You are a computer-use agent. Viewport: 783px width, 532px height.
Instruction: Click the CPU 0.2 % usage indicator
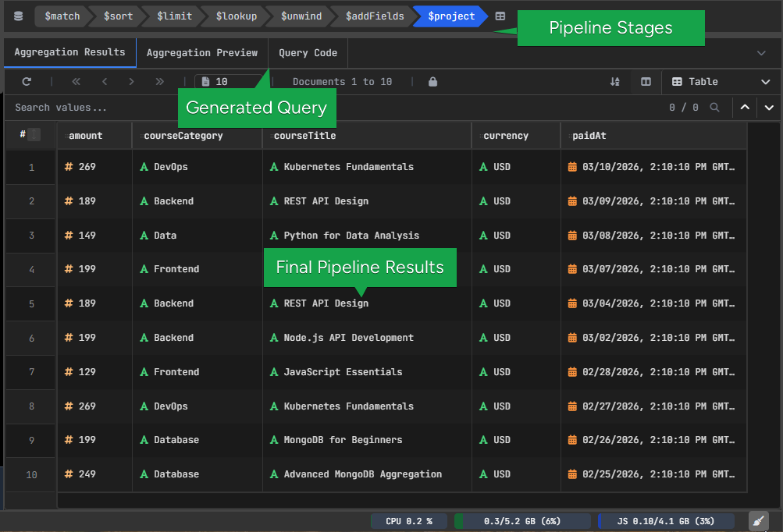pyautogui.click(x=409, y=521)
